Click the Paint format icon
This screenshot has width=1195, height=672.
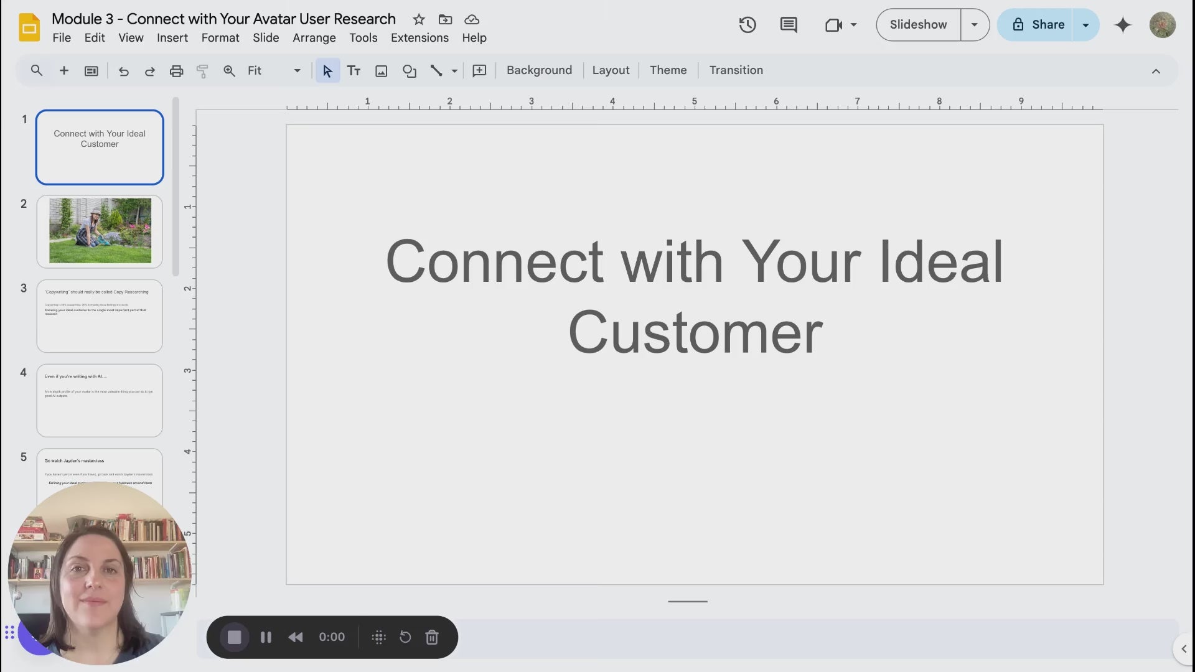(202, 71)
